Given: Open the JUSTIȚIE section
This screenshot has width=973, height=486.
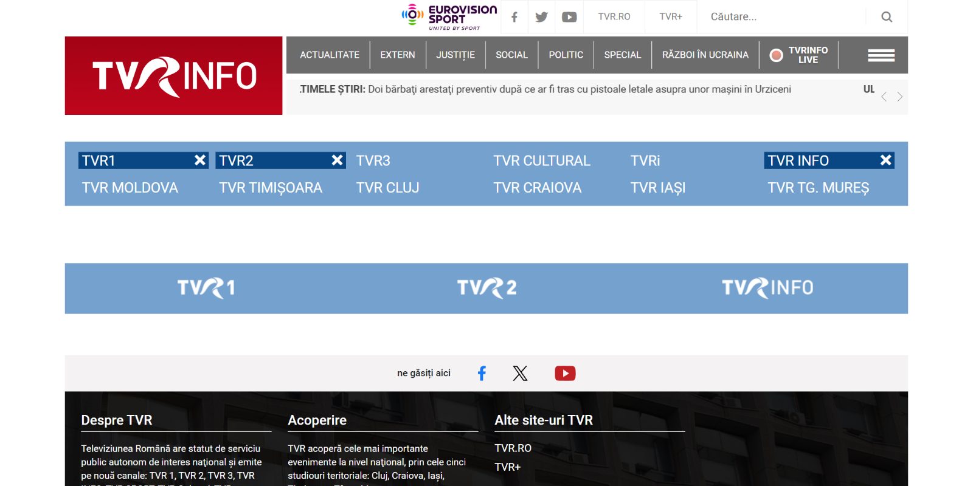Looking at the screenshot, I should pyautogui.click(x=455, y=55).
